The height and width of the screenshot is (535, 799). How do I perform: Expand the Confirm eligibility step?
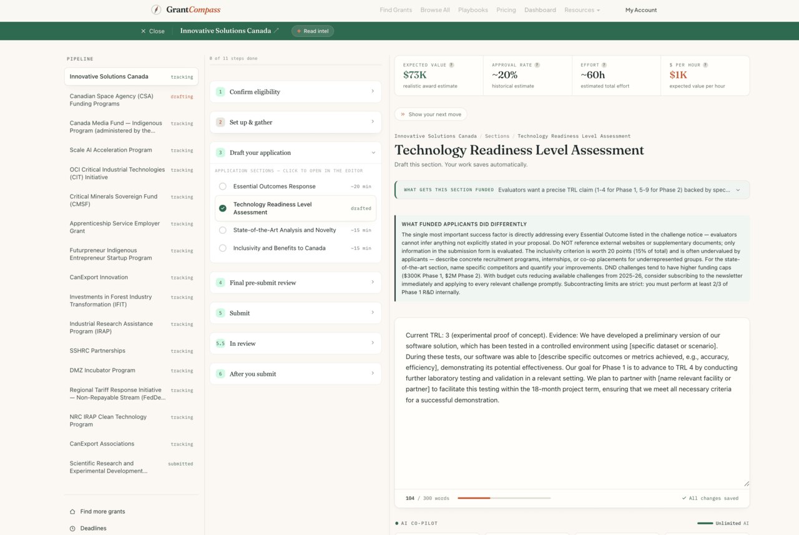pos(295,92)
